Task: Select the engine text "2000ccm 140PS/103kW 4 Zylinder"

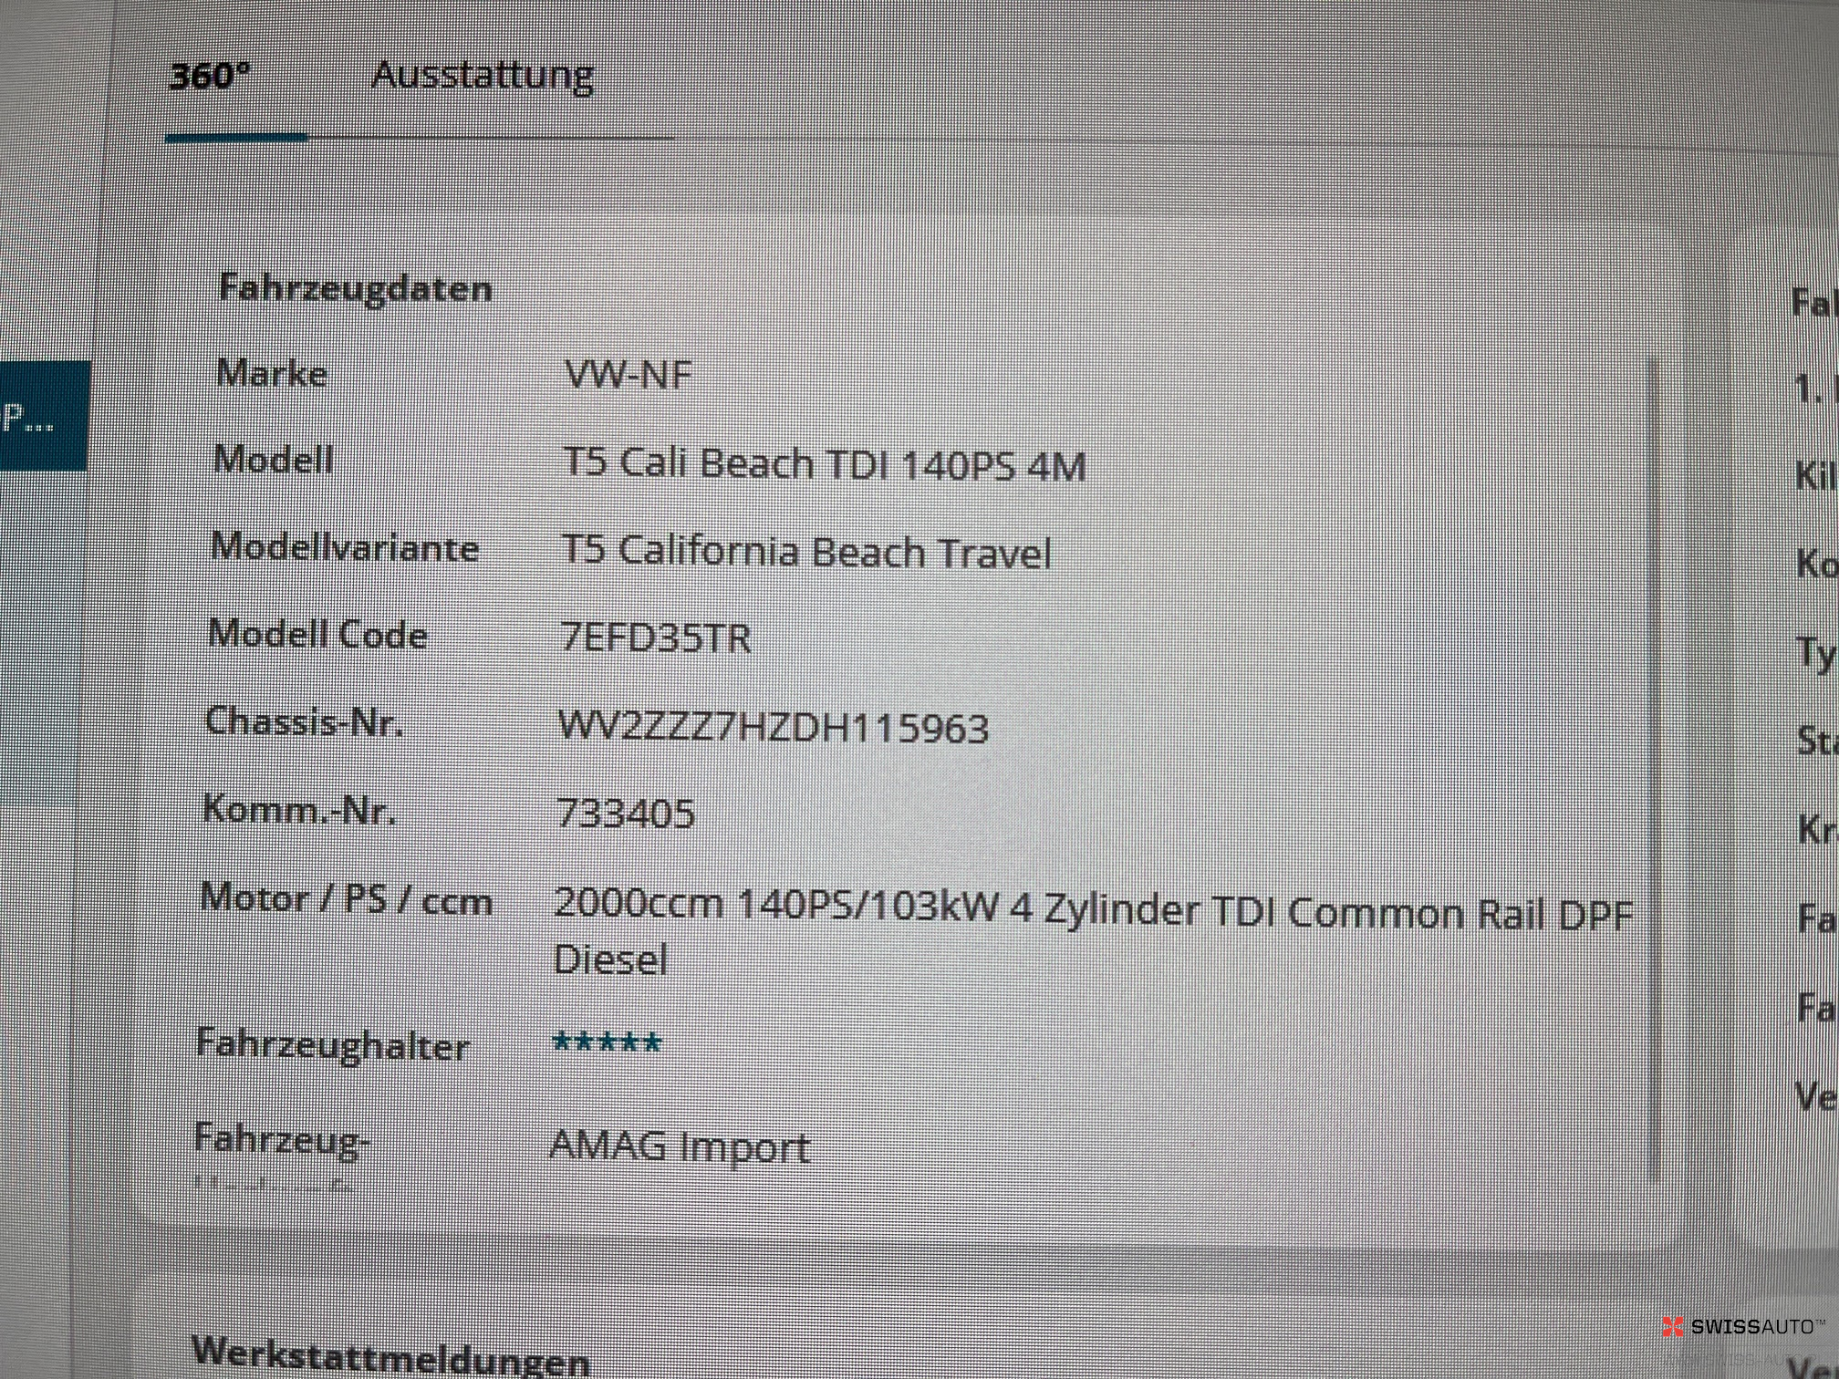Action: (x=876, y=907)
